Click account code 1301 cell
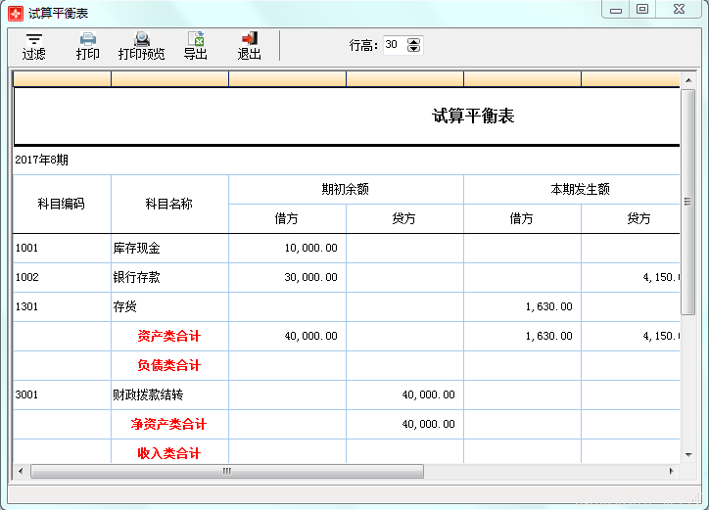The width and height of the screenshot is (709, 510). tap(62, 307)
